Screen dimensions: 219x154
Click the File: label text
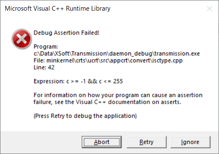(x=39, y=61)
